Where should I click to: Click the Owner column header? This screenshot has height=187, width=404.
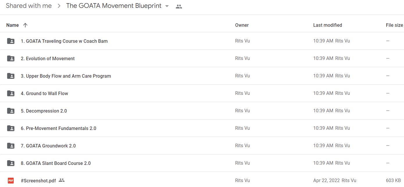(x=242, y=25)
